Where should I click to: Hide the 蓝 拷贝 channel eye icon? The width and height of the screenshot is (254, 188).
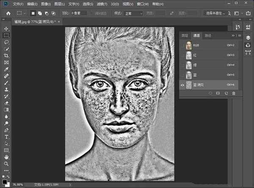click(182, 84)
